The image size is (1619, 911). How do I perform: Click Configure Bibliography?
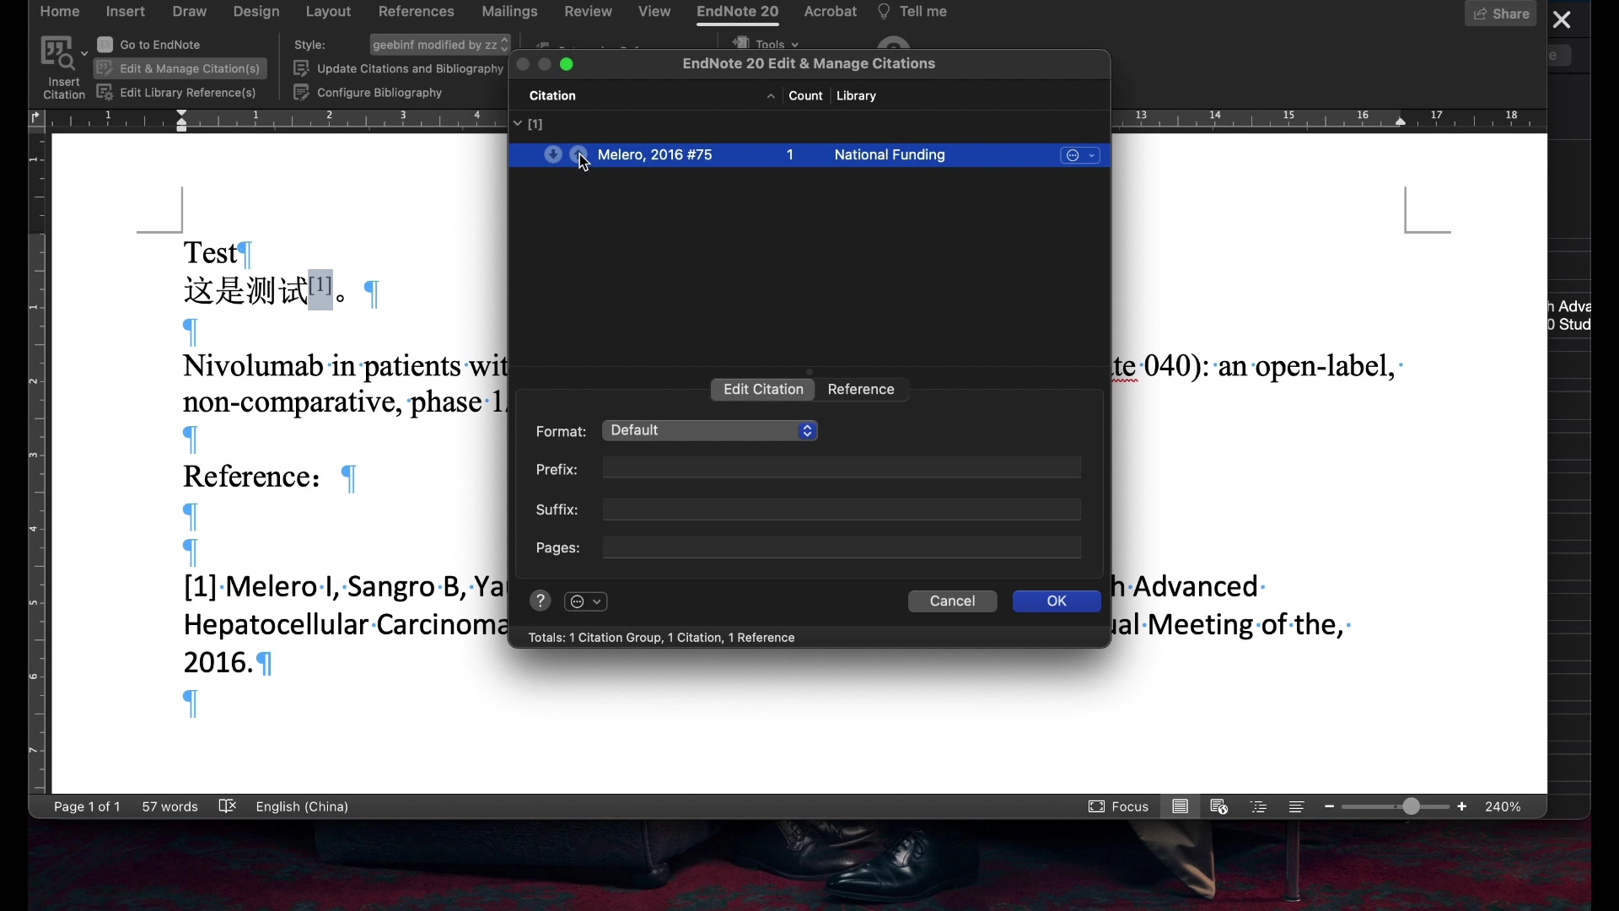coord(368,93)
